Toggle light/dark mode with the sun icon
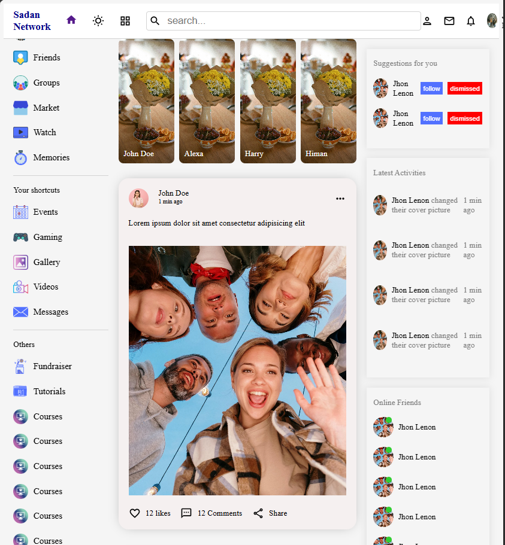 pos(98,21)
